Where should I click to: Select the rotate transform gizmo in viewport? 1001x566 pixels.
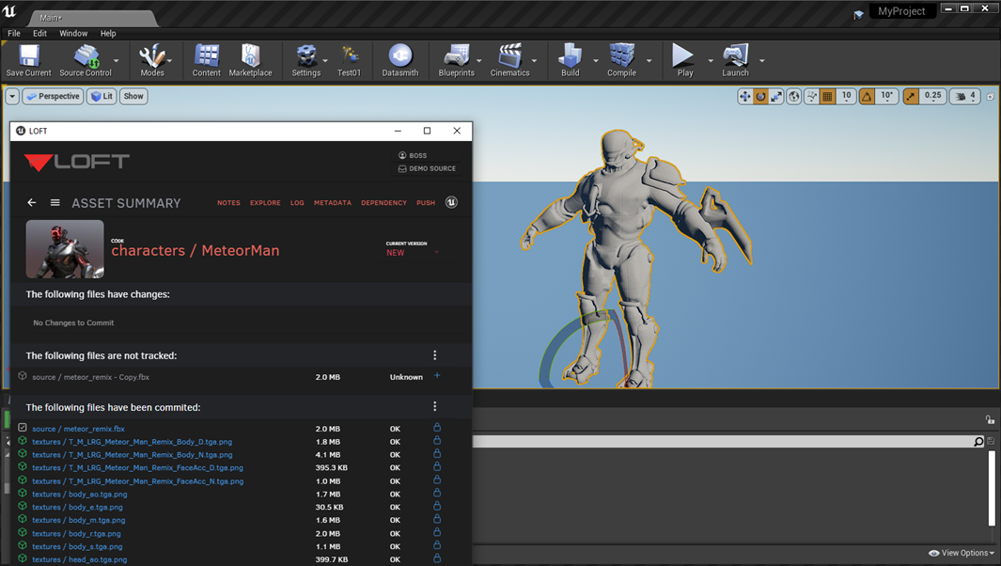point(760,96)
